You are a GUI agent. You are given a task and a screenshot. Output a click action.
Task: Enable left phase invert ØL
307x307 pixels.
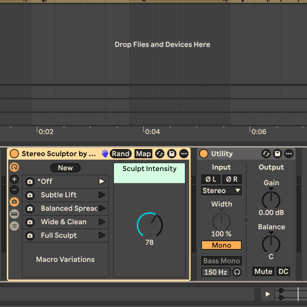click(x=210, y=179)
